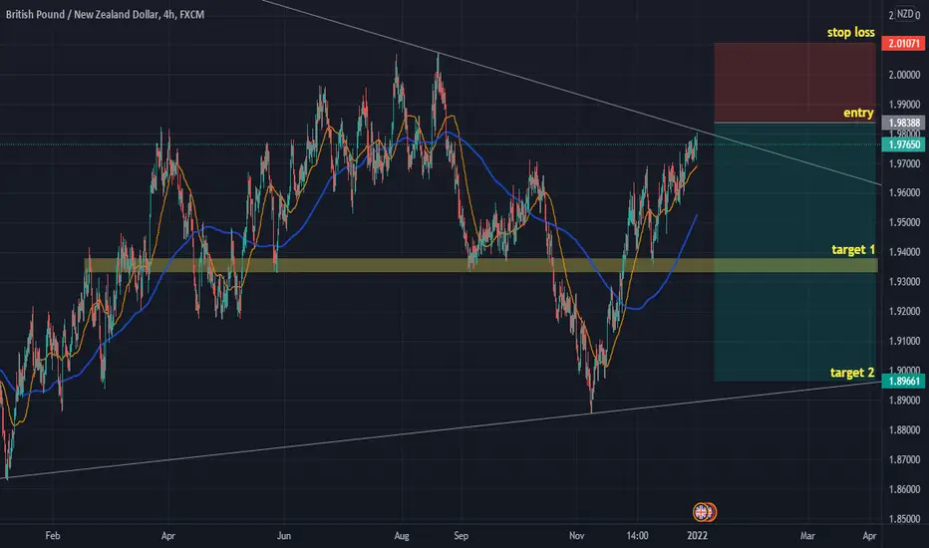The image size is (929, 548).
Task: Click the Aug label on time axis
Action: tap(401, 536)
